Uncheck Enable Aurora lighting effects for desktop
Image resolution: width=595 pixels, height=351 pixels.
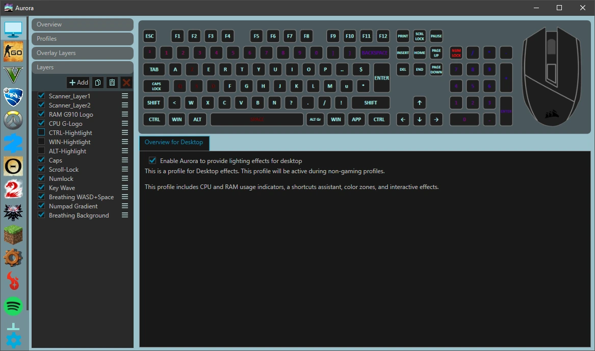pos(152,160)
